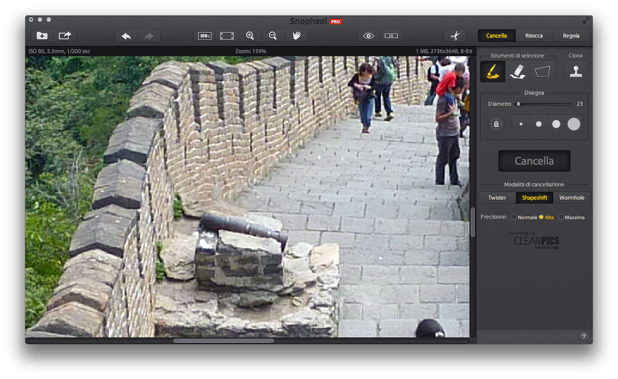Fit image to screen icon
Screen dimensions: 618x379
[x=227, y=36]
